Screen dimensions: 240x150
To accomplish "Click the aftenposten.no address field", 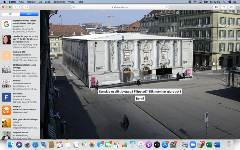I will [119, 7].
